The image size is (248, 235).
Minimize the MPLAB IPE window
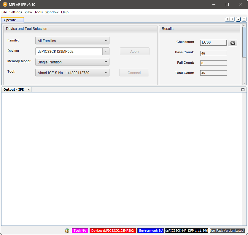214,4
